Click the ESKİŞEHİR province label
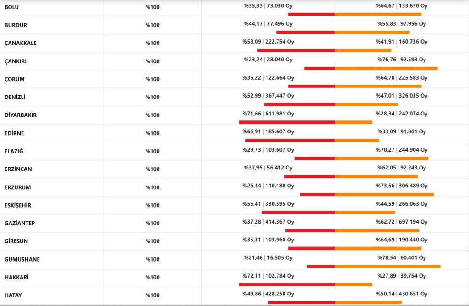Viewport: 469px width, 306px height. [18, 205]
